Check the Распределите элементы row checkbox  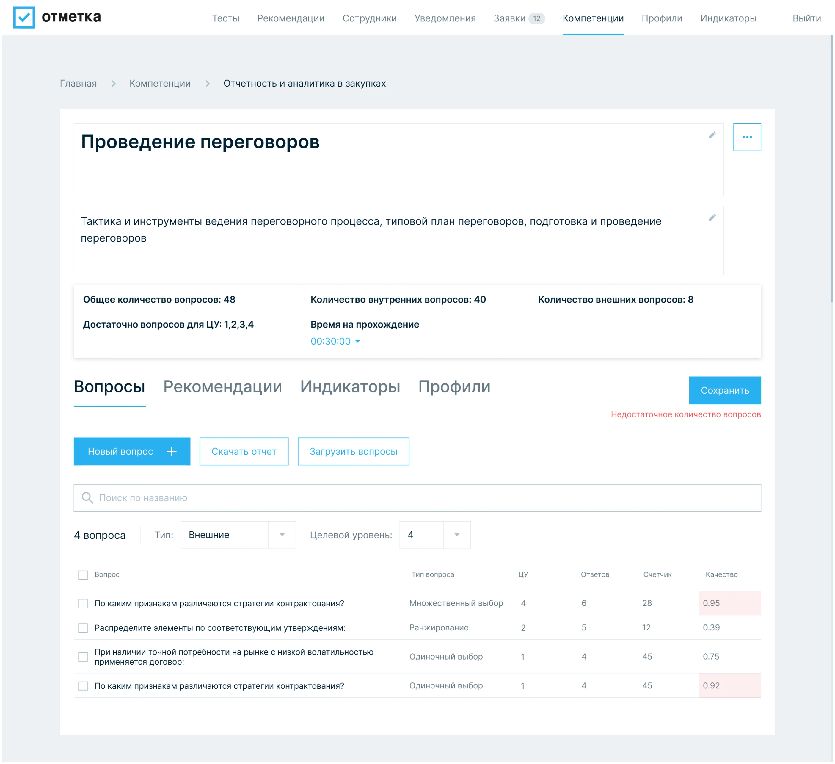[x=83, y=628]
